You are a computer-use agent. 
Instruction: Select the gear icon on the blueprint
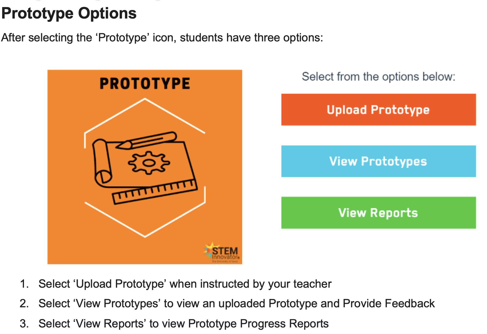coord(149,163)
